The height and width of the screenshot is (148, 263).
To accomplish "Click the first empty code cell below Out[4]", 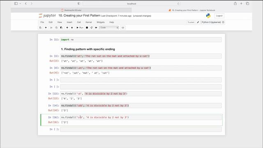I will tap(141, 80).
